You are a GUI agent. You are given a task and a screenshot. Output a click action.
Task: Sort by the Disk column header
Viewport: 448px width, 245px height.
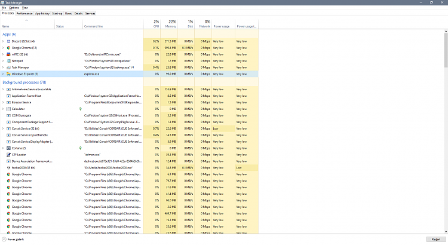pyautogui.click(x=186, y=24)
